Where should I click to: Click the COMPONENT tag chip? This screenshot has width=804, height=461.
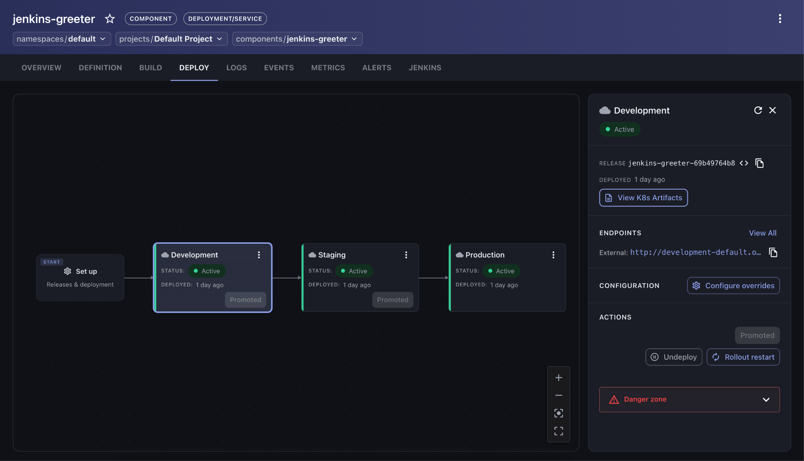(x=151, y=19)
